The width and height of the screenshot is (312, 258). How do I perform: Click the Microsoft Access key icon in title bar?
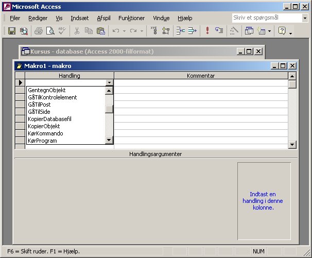click(x=7, y=7)
